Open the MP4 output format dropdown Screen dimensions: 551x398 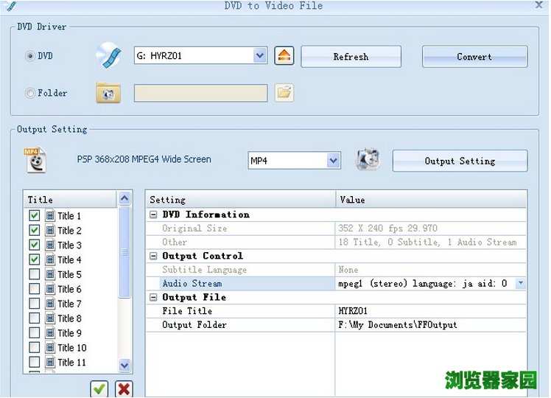[334, 161]
